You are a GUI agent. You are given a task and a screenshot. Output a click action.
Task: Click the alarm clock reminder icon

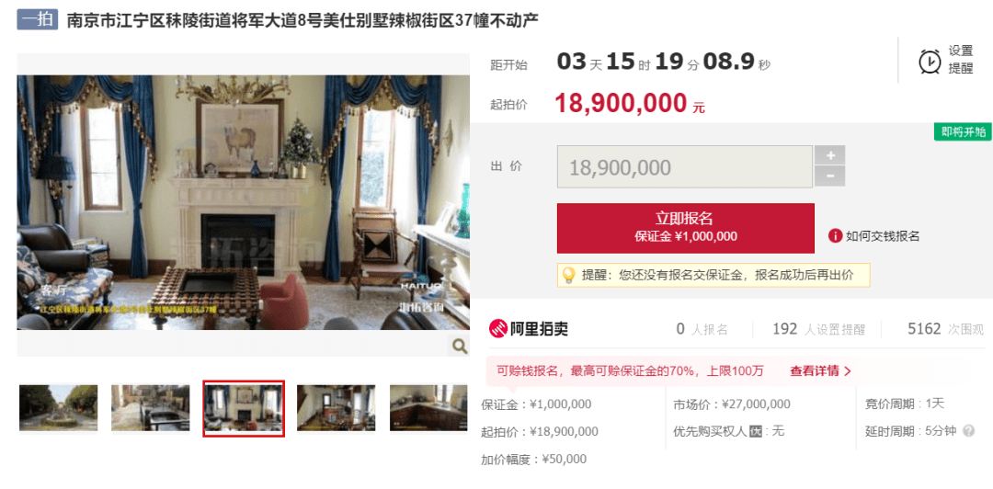(930, 62)
